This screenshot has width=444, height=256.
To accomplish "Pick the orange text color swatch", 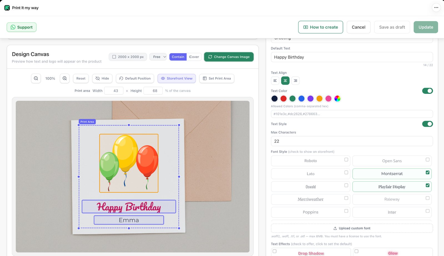I will (x=319, y=99).
